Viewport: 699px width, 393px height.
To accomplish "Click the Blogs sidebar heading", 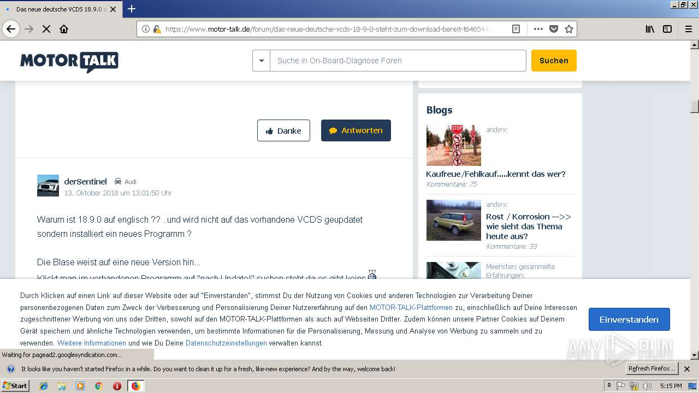I will pyautogui.click(x=439, y=110).
